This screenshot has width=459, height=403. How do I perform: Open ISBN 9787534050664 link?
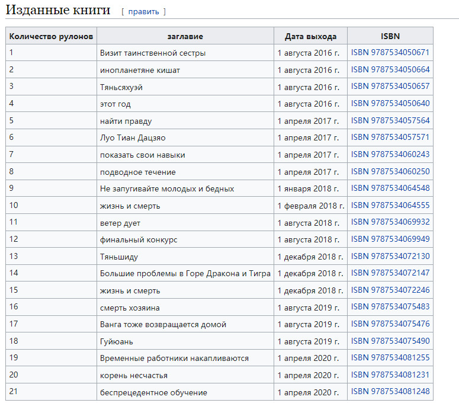[390, 70]
